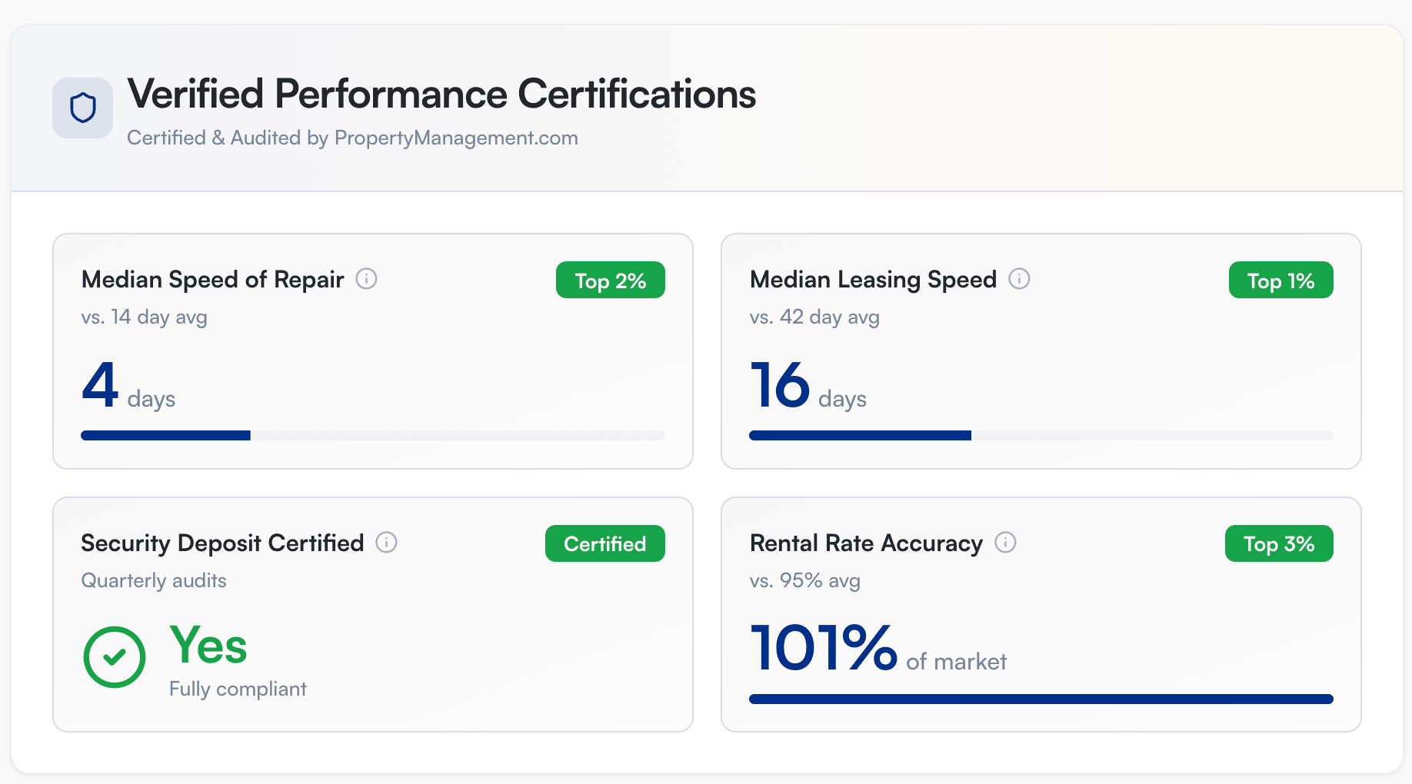Click the 101% of market value
Screen dimensions: 1412x784
tap(877, 649)
